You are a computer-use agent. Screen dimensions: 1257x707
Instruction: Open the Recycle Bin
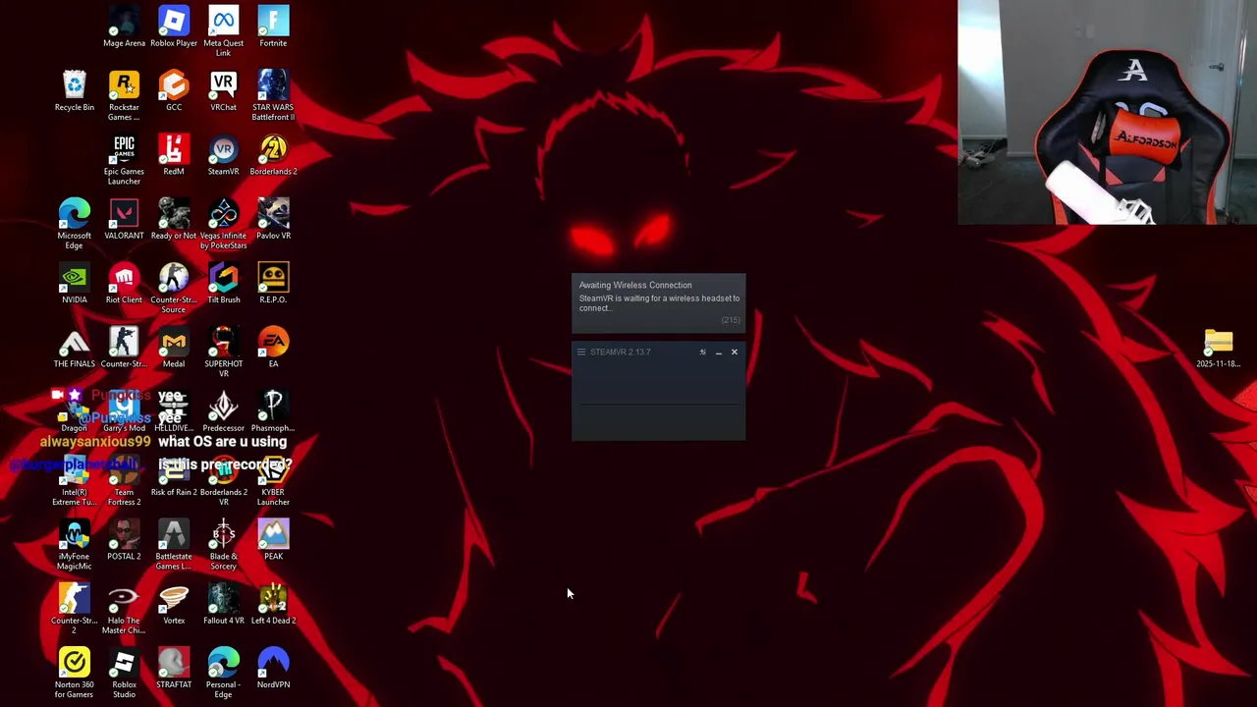point(75,91)
